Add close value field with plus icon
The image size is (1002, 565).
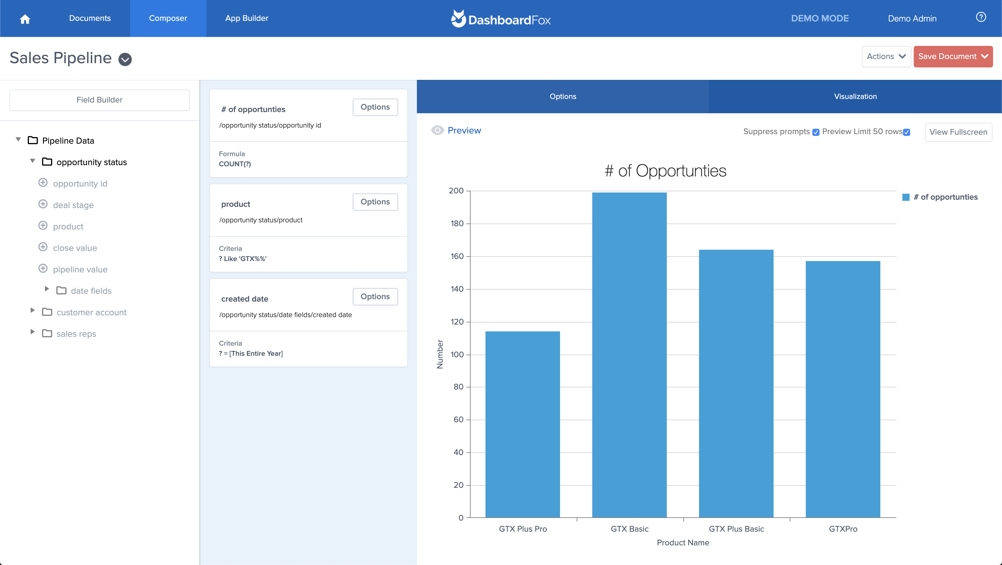(x=43, y=247)
